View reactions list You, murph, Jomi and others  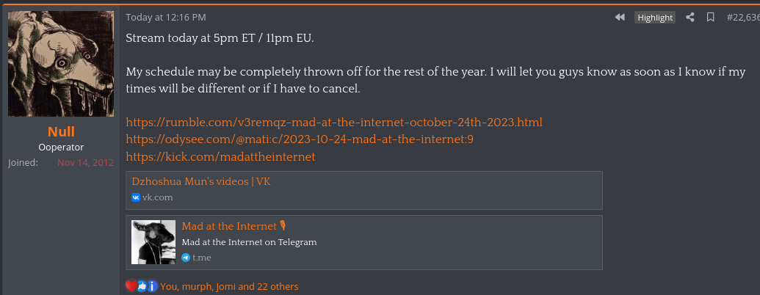(x=229, y=287)
